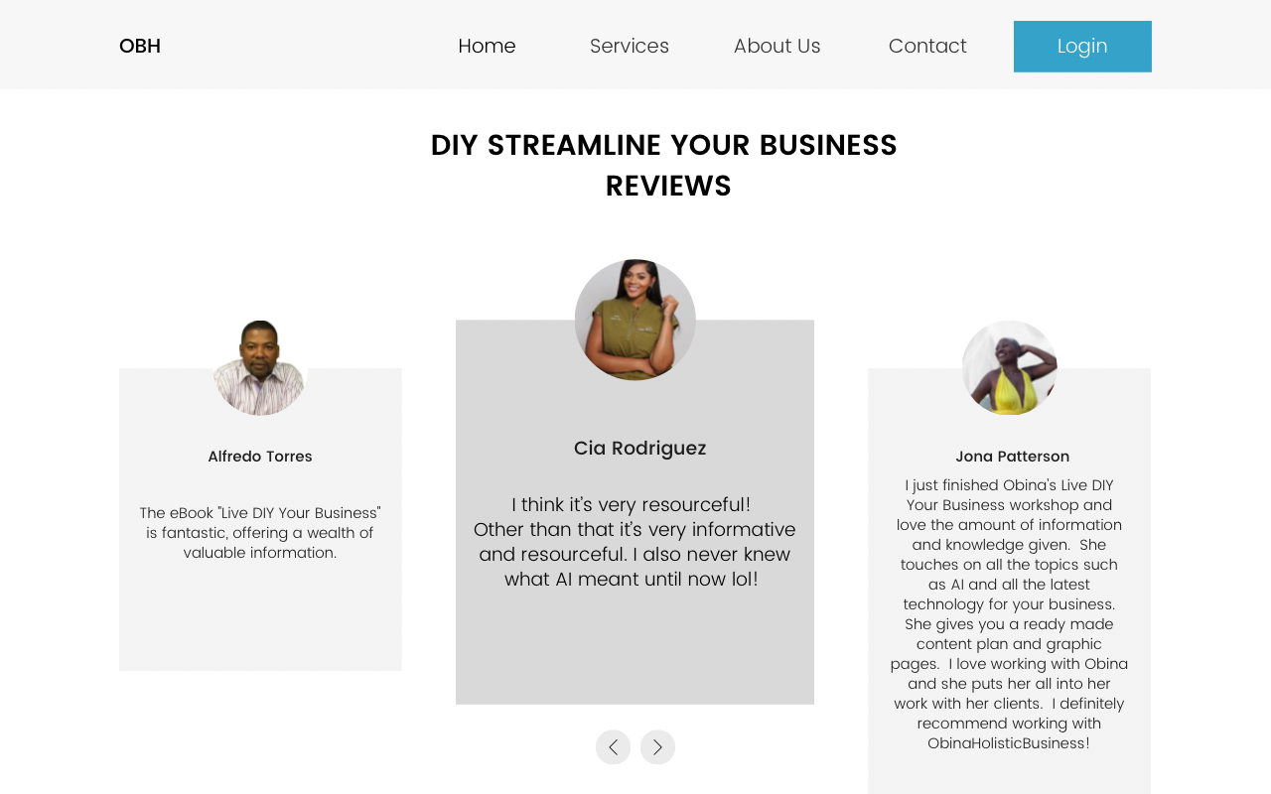This screenshot has width=1271, height=794.
Task: Select the Alfredo Torres name label
Action: point(260,457)
